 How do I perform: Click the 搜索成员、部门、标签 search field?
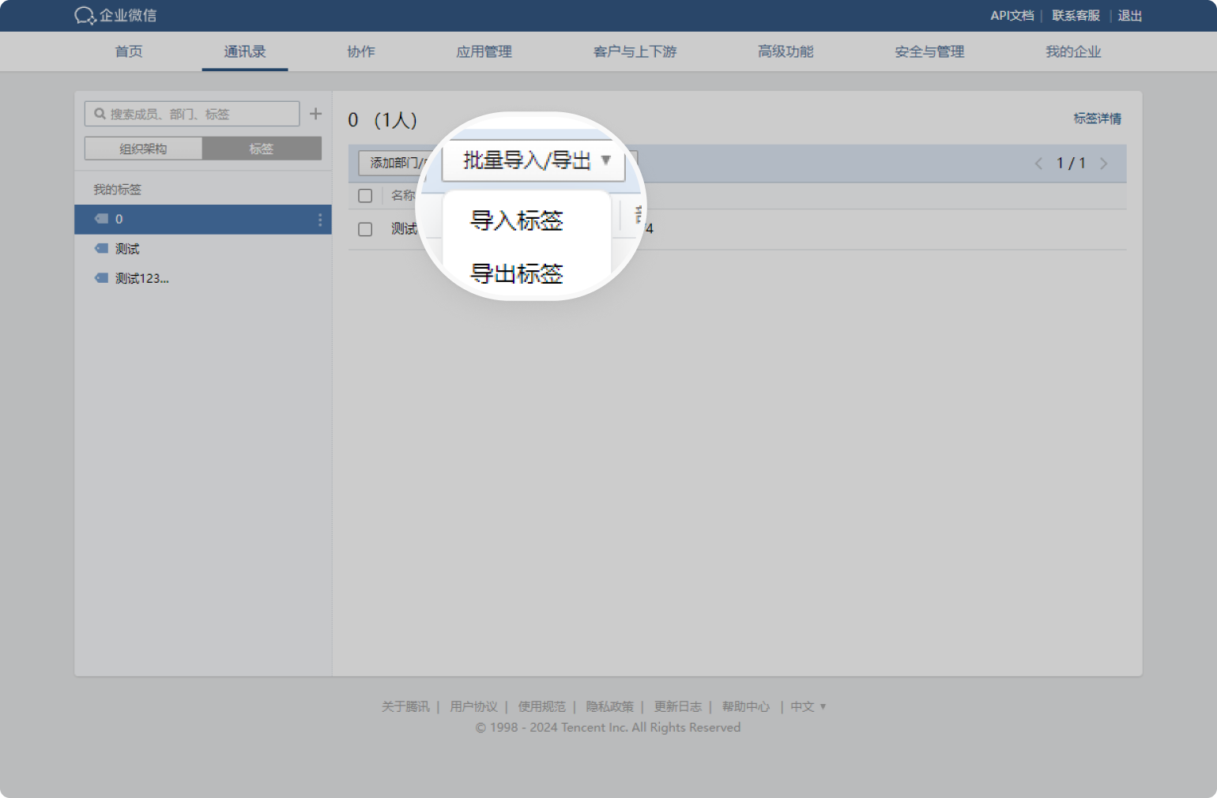(x=192, y=114)
